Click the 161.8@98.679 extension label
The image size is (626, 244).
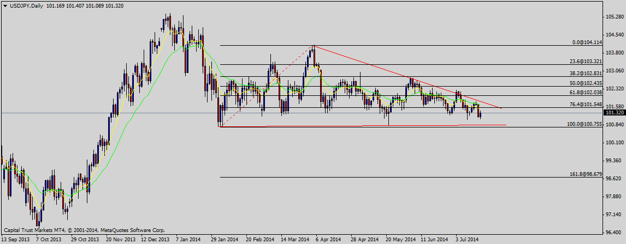tap(586, 174)
